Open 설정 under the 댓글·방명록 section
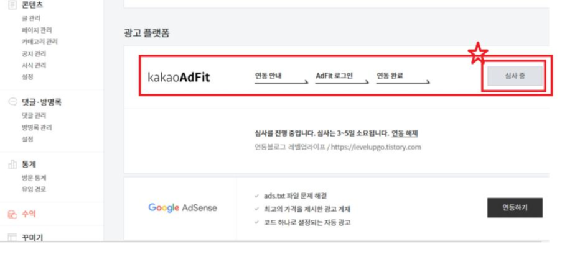This screenshot has width=562, height=257. pyautogui.click(x=27, y=139)
